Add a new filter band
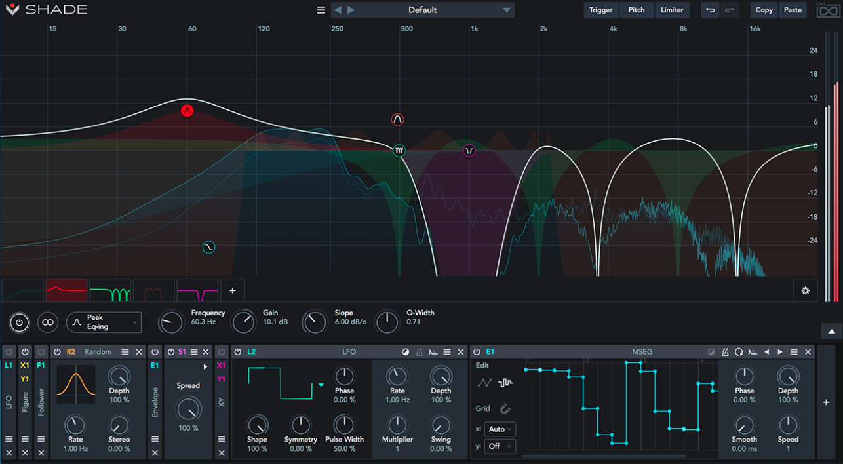The height and width of the screenshot is (464, 843). pyautogui.click(x=232, y=290)
